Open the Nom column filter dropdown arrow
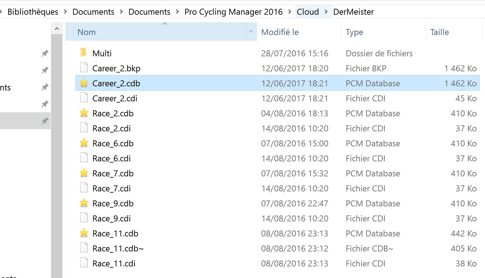Screen dimensions: 485x278 (x=251, y=31)
